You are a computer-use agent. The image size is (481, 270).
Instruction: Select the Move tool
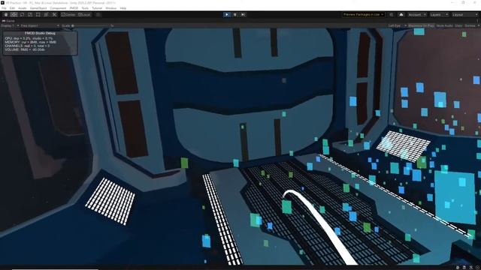click(x=14, y=15)
